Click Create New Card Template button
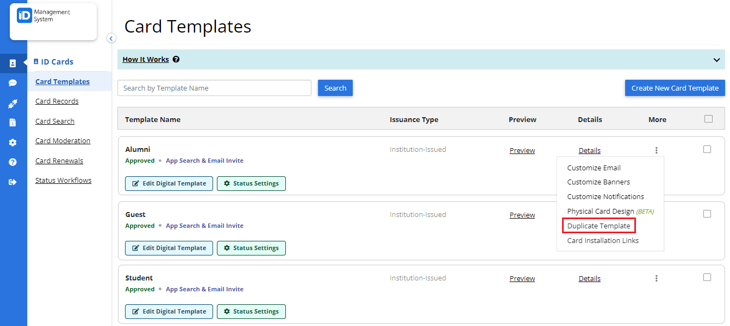 click(x=675, y=88)
